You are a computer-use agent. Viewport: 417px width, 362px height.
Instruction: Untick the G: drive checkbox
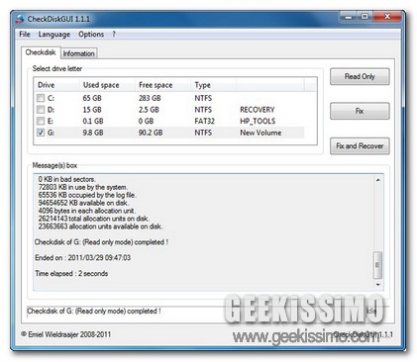[x=41, y=133]
